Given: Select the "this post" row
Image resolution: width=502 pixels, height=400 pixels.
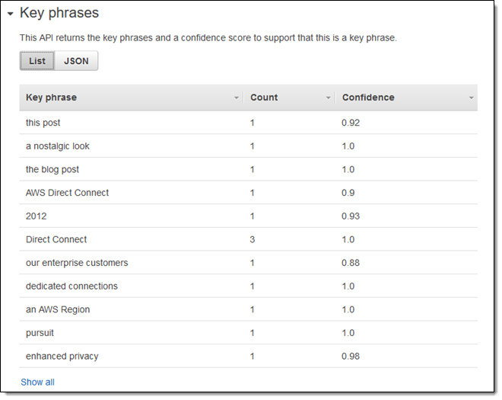Looking at the screenshot, I should (43, 123).
